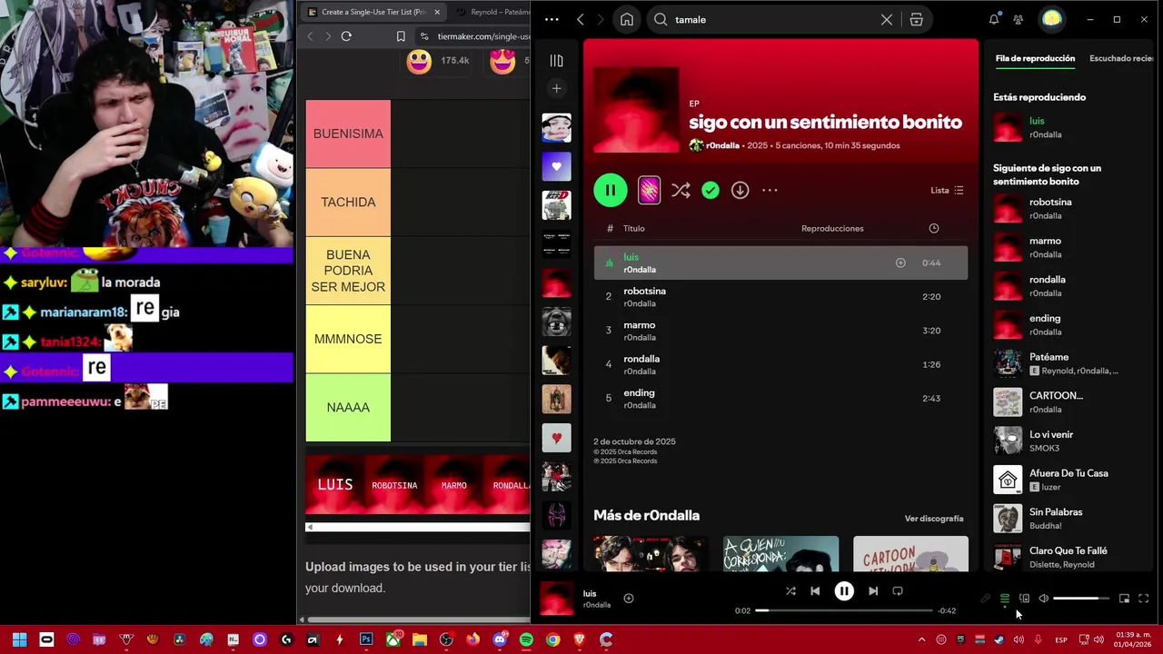
Task: Open Ver discografía link
Action: [934, 519]
